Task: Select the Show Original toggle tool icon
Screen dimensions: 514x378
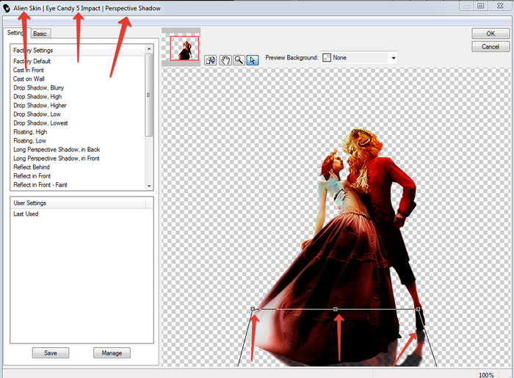Action: click(211, 60)
